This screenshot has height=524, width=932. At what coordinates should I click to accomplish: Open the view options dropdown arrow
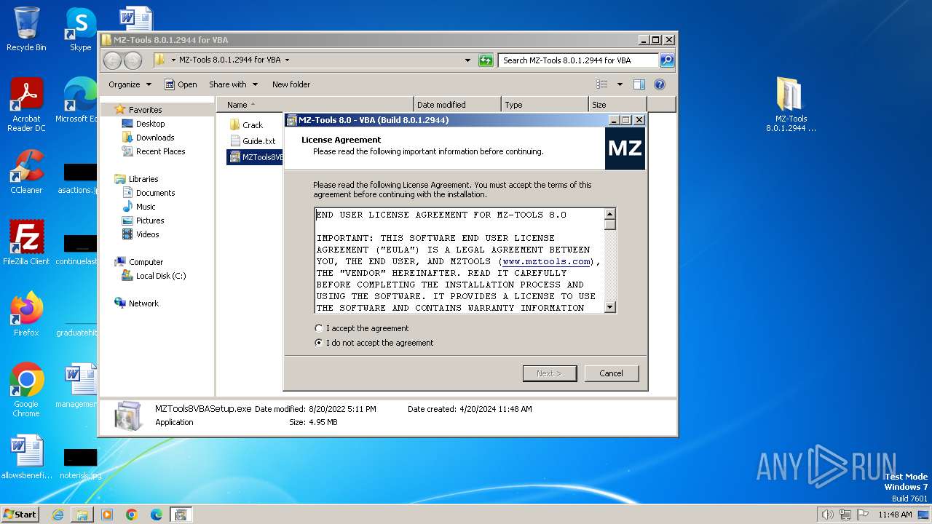click(x=620, y=84)
